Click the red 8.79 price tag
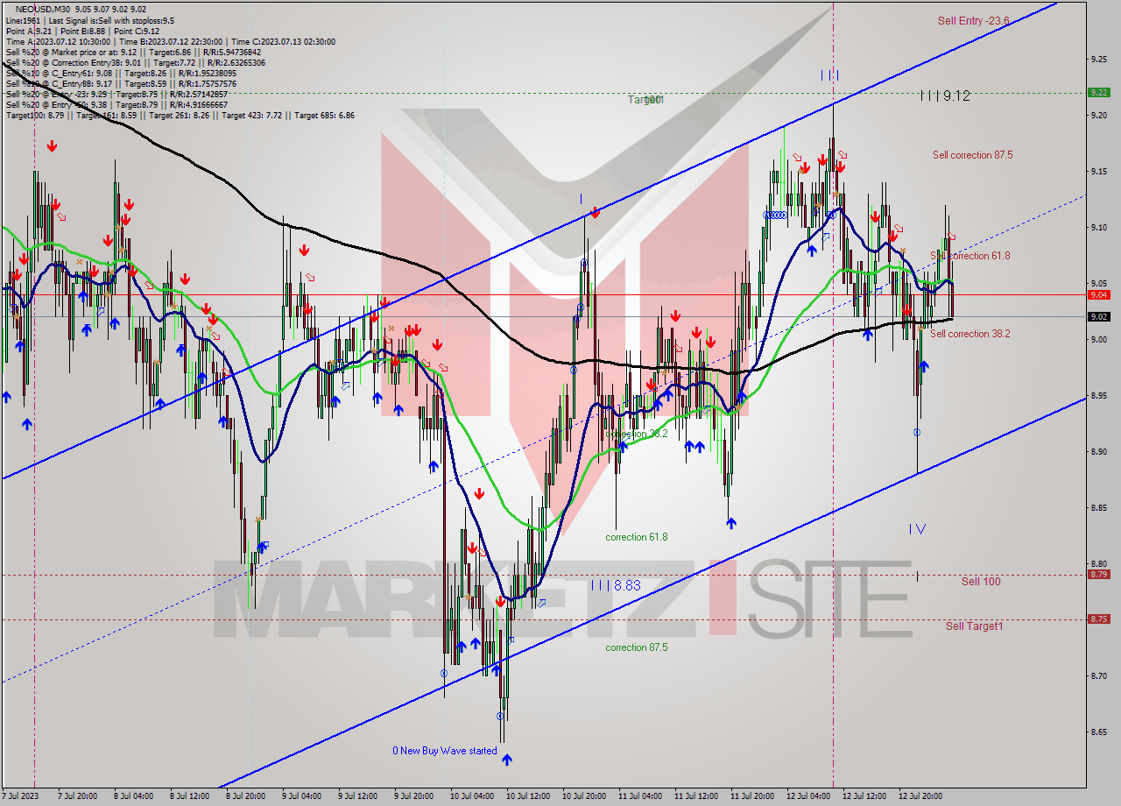Screen dimensions: 1121x806 (x=1099, y=575)
